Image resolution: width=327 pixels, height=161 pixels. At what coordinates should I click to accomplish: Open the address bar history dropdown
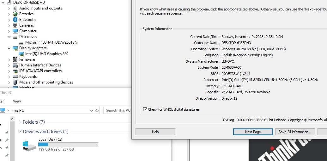(91, 110)
